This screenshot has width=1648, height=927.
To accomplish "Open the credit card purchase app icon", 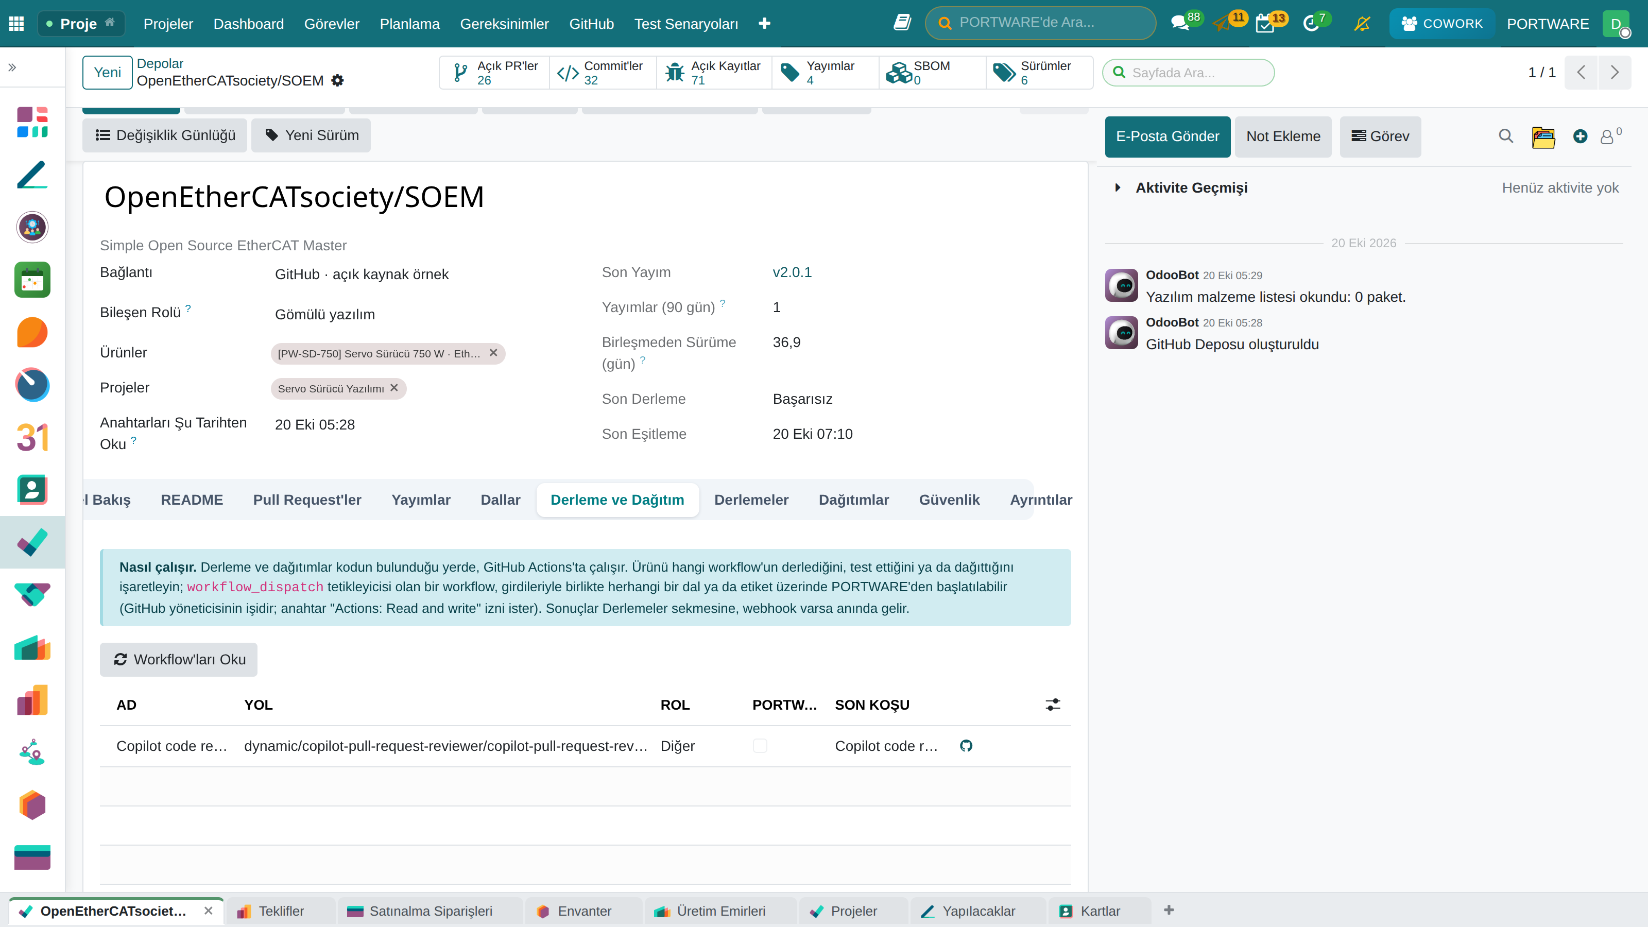I will click(32, 857).
